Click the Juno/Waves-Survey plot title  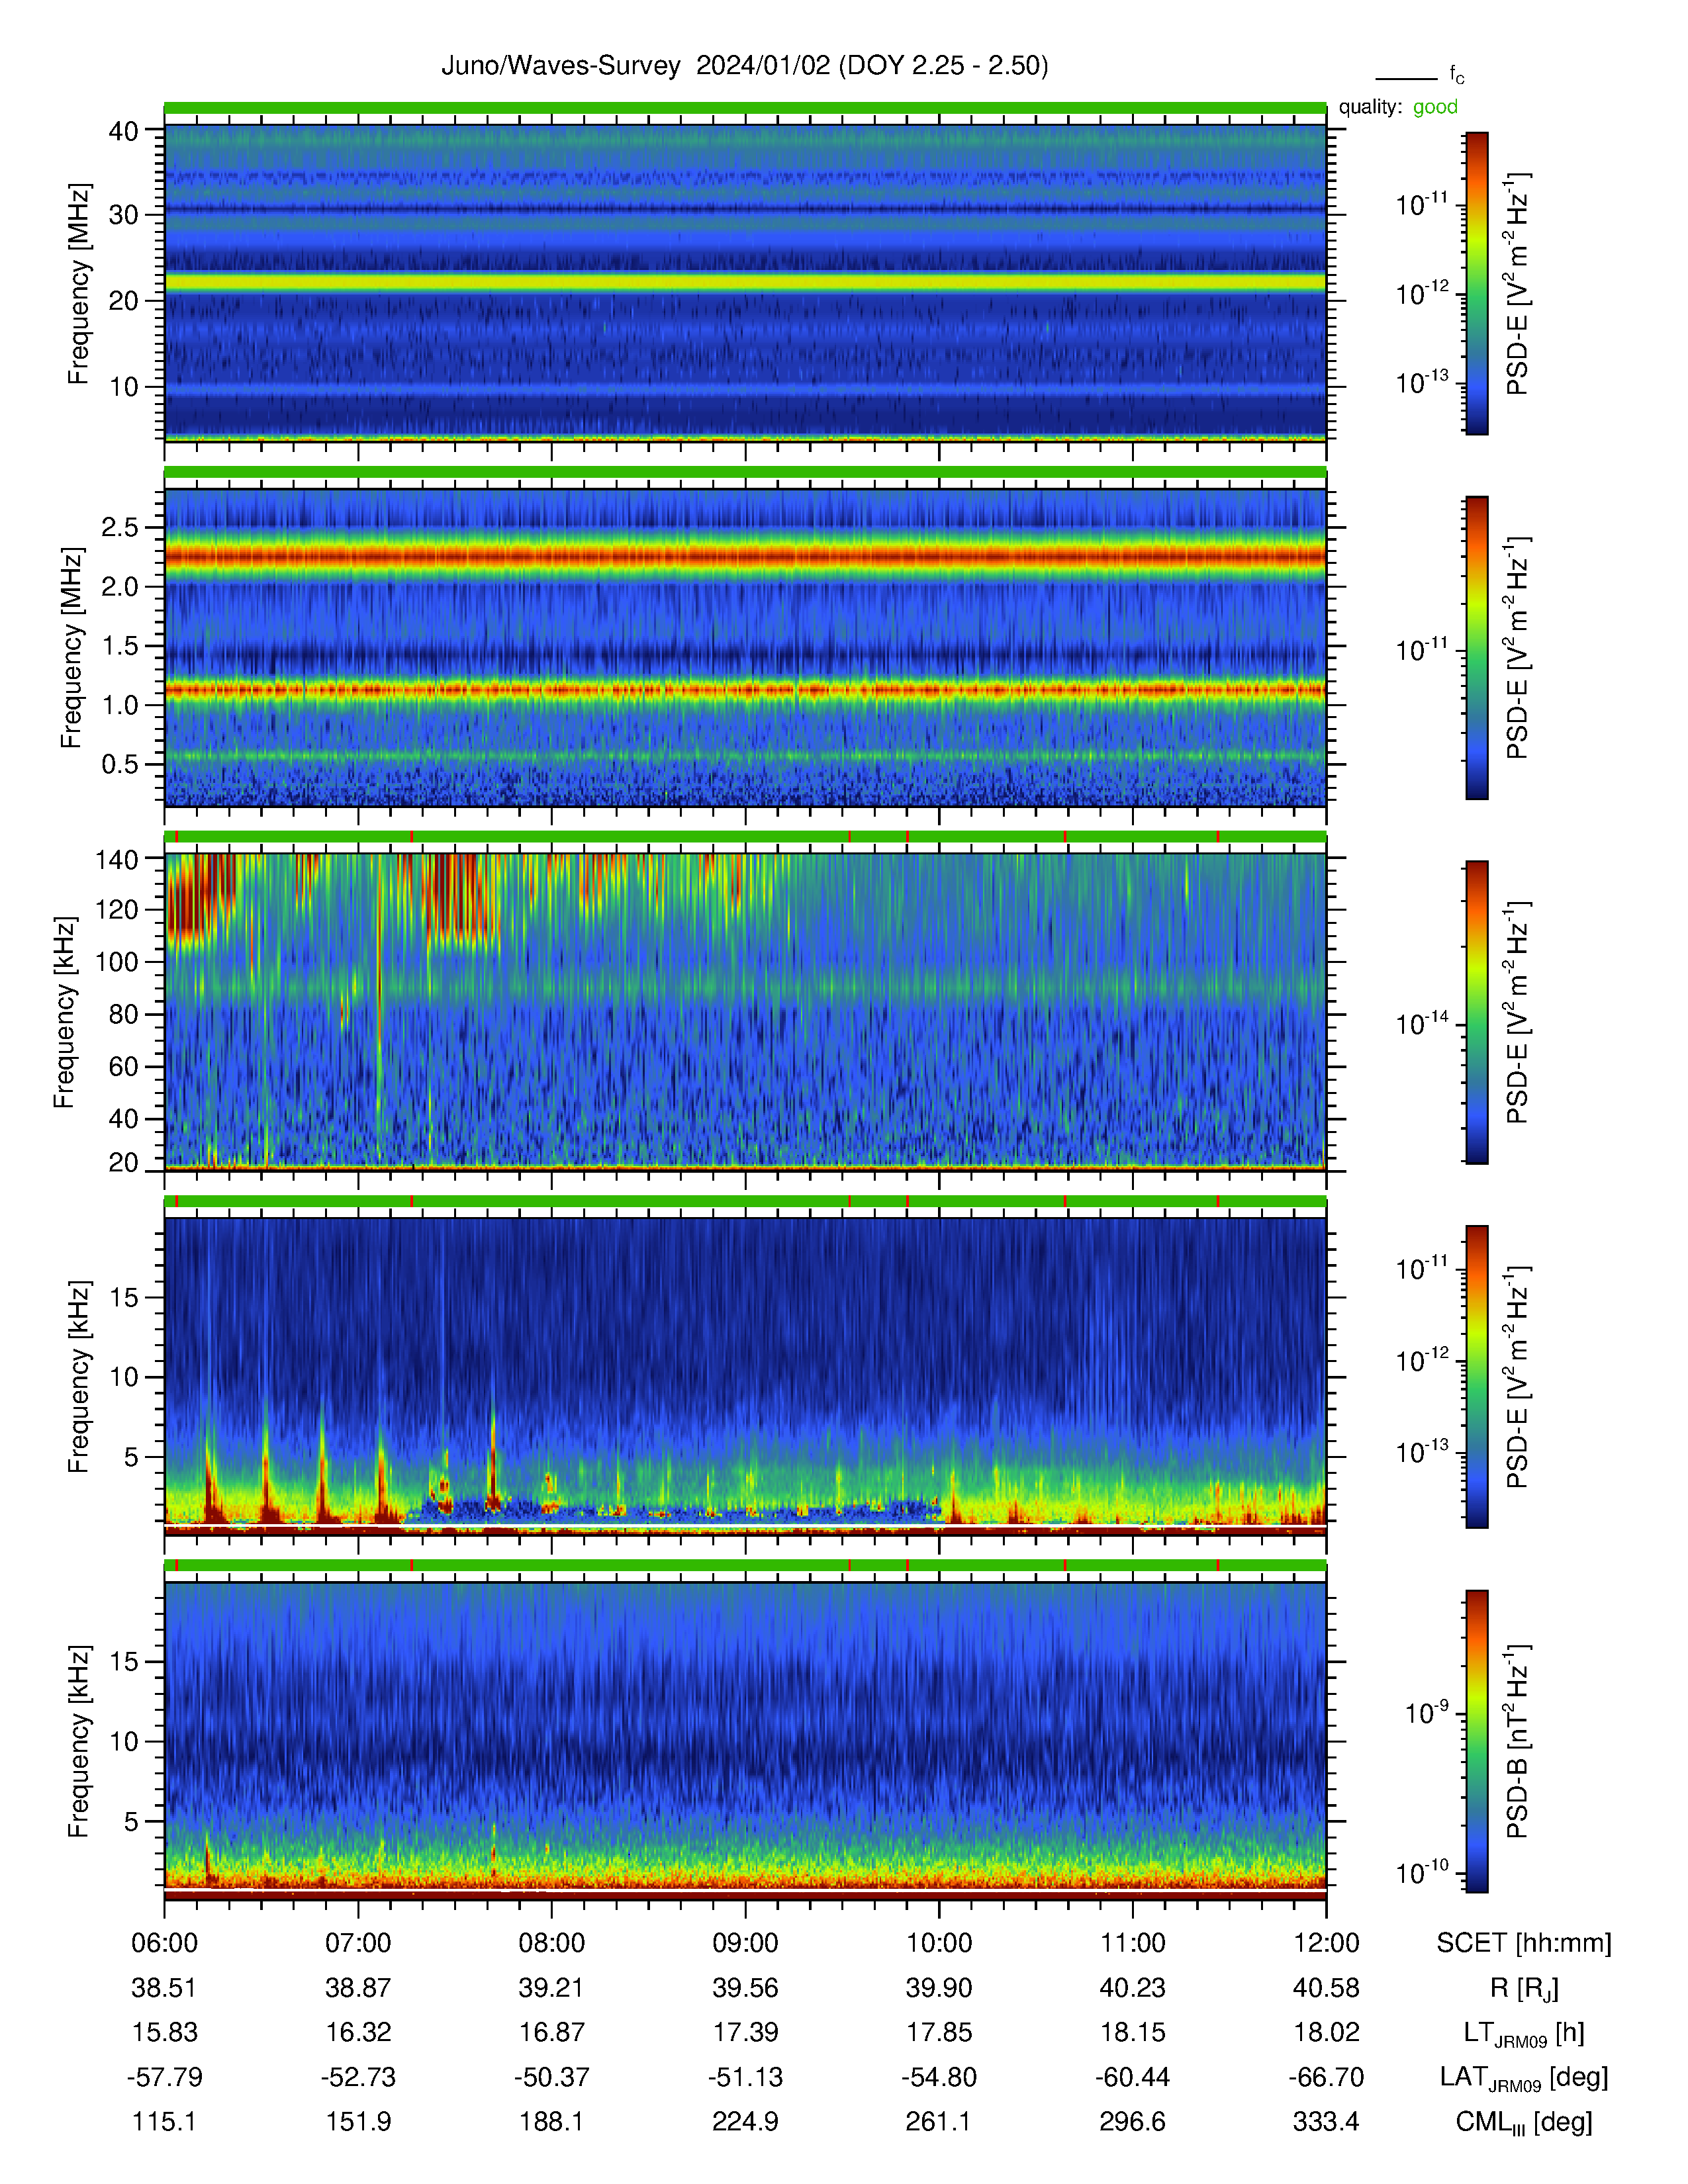745,66
